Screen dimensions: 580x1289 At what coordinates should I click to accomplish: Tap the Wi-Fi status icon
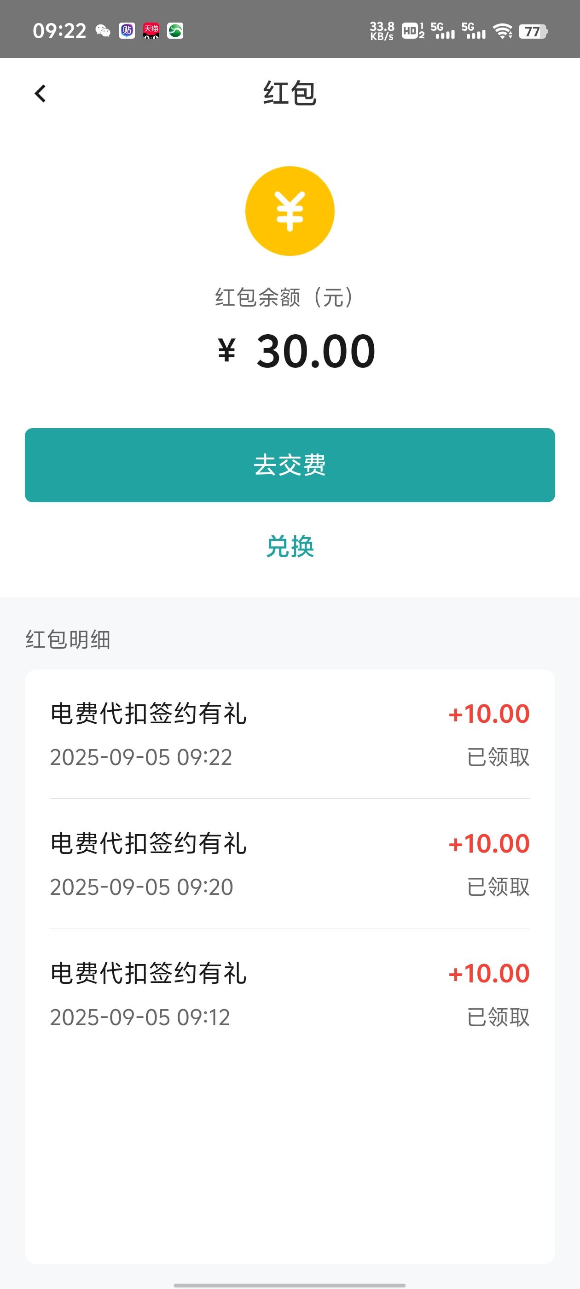click(502, 31)
